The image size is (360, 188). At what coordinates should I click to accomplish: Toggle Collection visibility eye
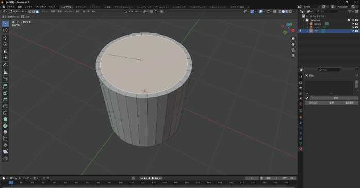click(353, 20)
